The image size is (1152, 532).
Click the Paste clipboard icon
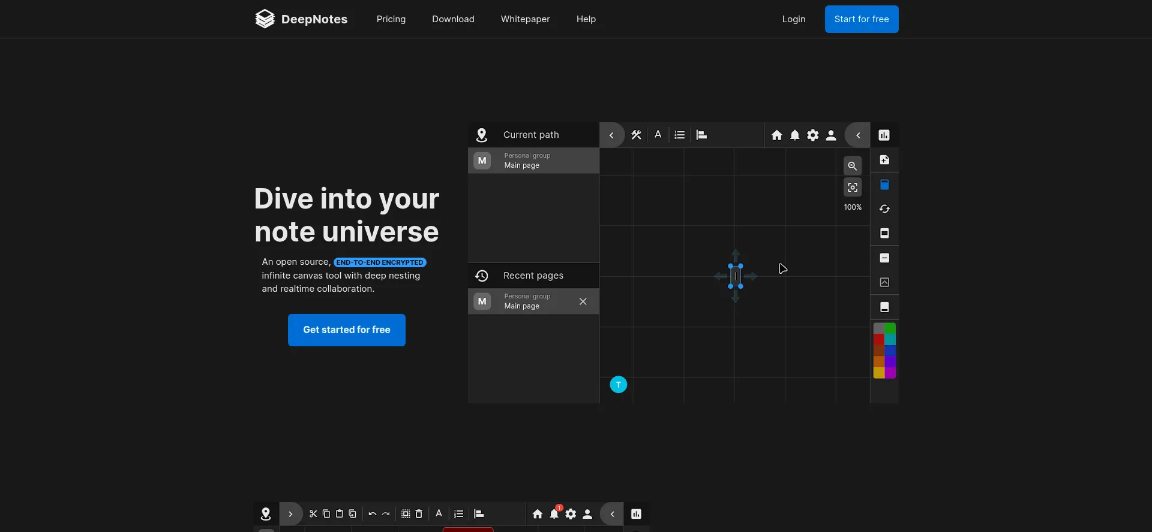340,514
